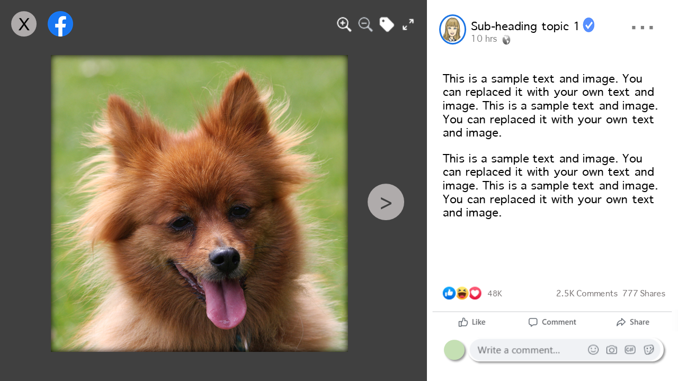Click the haha reaction emoji
Viewport: 678px width, 381px height.
point(462,293)
